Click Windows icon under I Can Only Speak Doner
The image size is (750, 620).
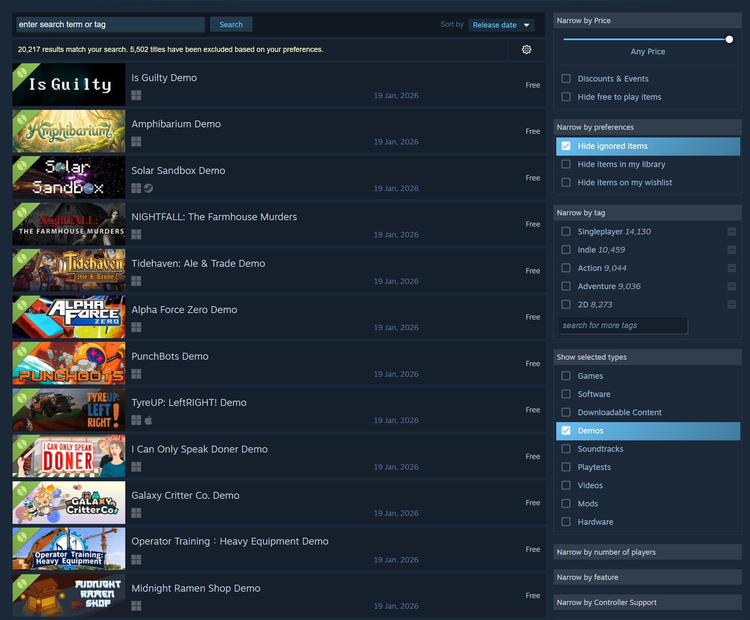[x=136, y=467]
